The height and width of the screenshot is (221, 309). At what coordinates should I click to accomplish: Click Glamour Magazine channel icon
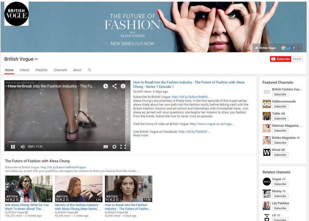coord(267,128)
